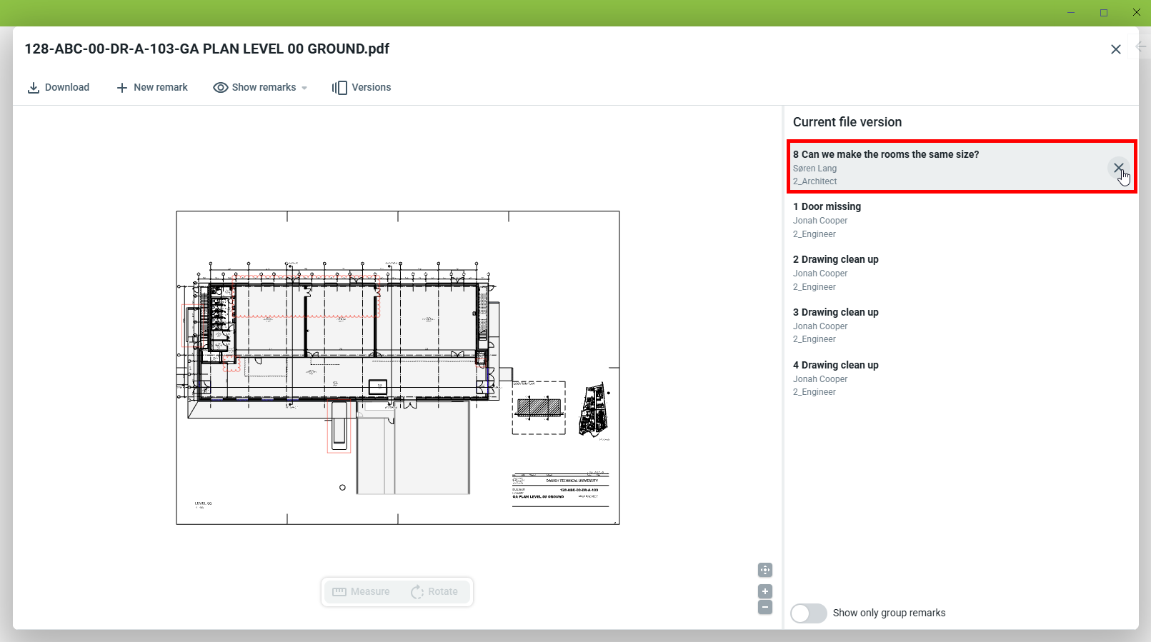1151x642 pixels.
Task: Click the Show remarks eye icon
Action: click(221, 87)
